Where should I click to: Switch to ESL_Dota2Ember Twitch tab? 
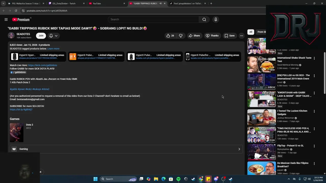click(x=66, y=4)
